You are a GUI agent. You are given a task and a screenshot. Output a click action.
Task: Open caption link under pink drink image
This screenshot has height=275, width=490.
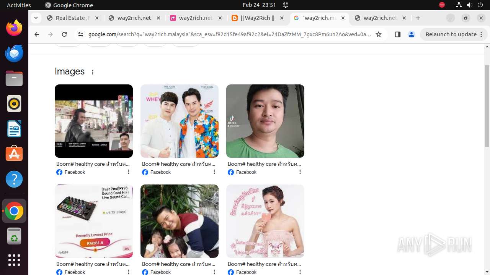pyautogui.click(x=265, y=264)
